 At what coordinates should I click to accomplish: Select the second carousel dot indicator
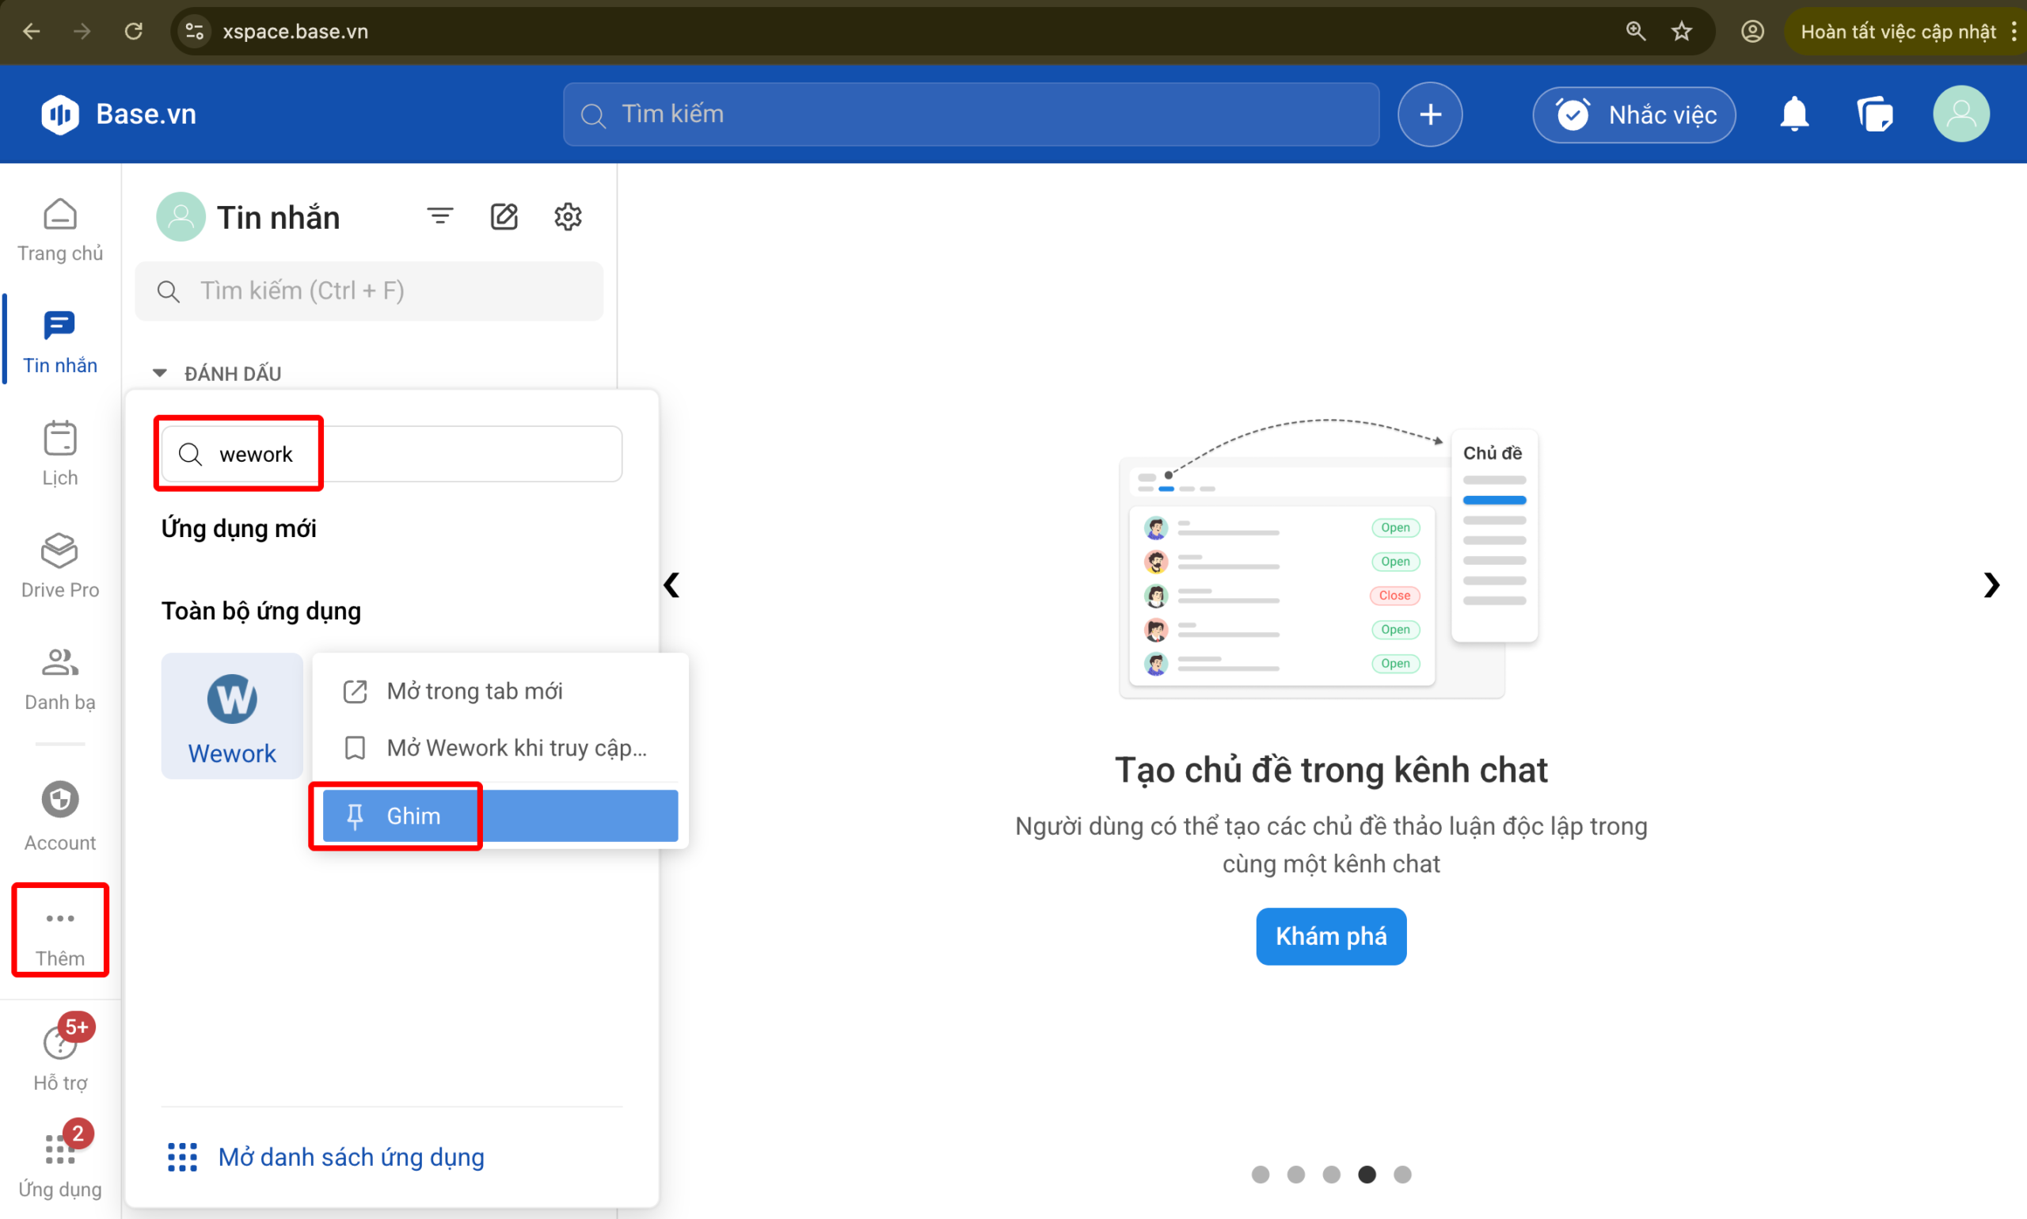coord(1295,1175)
